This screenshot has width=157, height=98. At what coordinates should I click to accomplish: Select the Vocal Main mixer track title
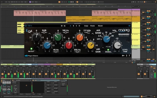click(66, 64)
